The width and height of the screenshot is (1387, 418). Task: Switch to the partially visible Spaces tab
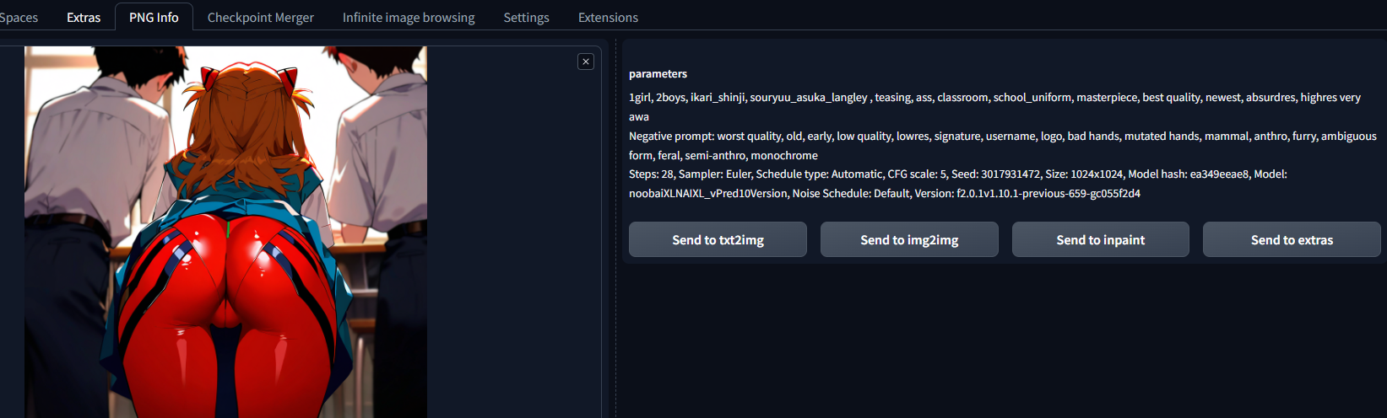tap(19, 17)
